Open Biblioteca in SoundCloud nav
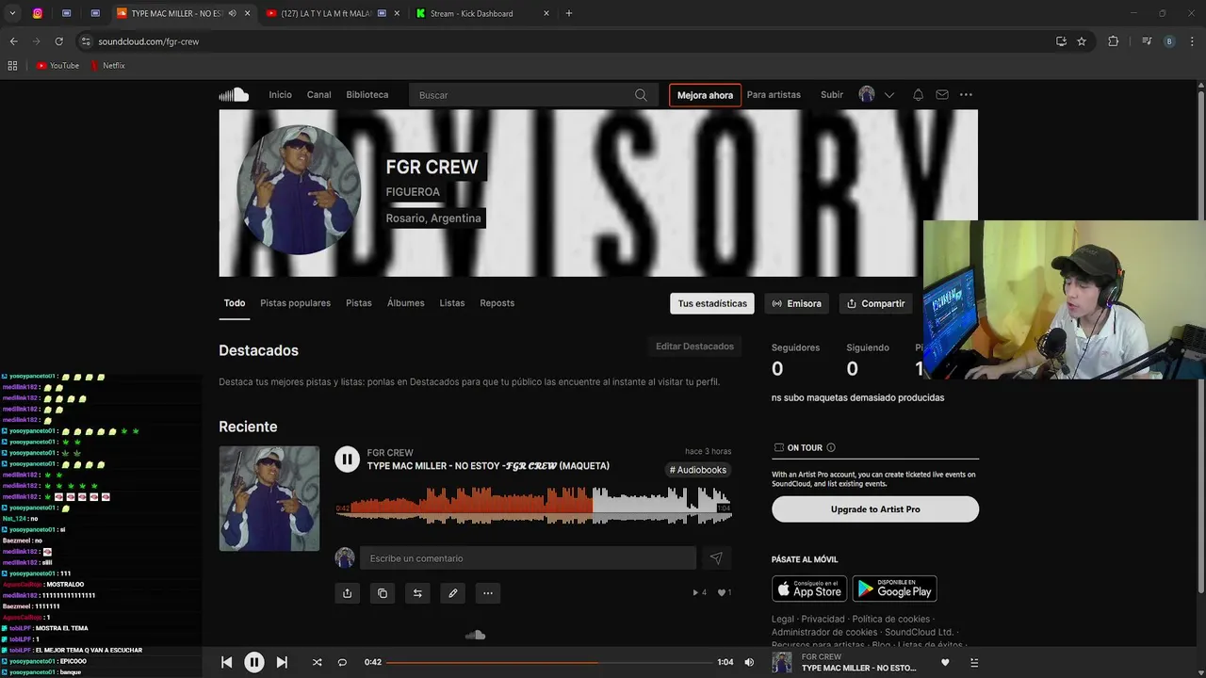The image size is (1206, 678). pos(367,95)
